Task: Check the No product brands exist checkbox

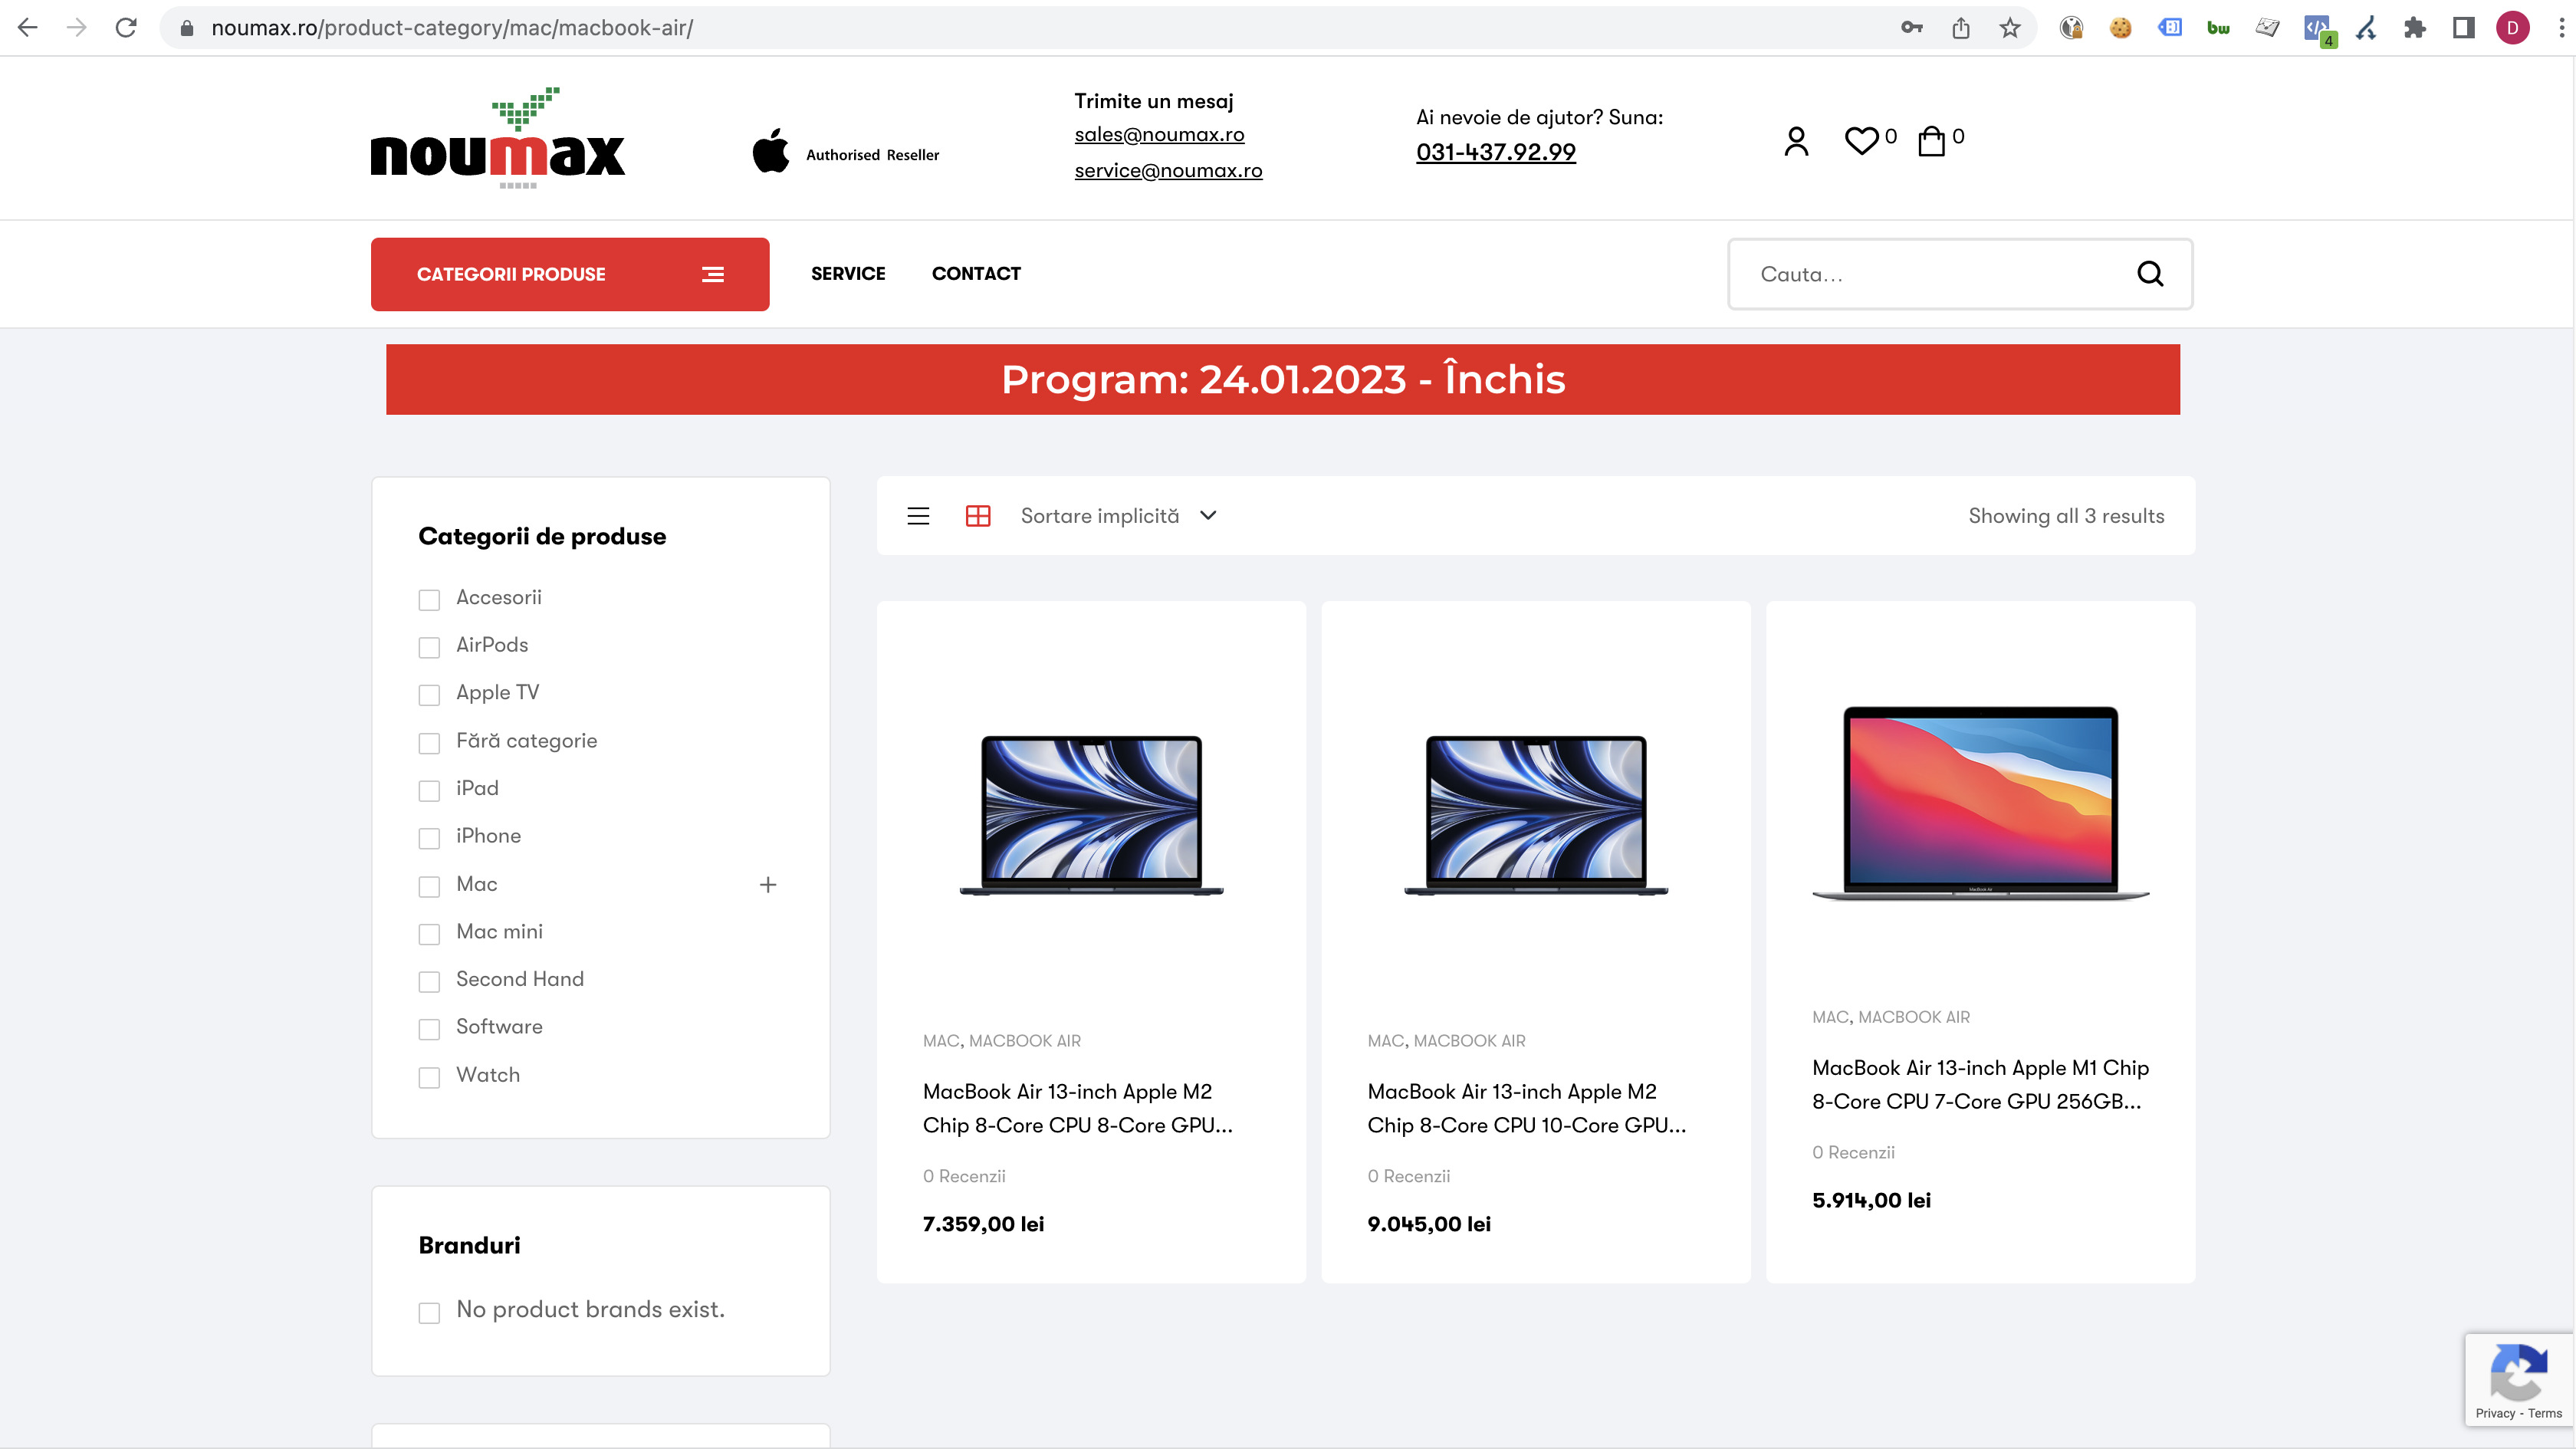Action: point(429,1312)
